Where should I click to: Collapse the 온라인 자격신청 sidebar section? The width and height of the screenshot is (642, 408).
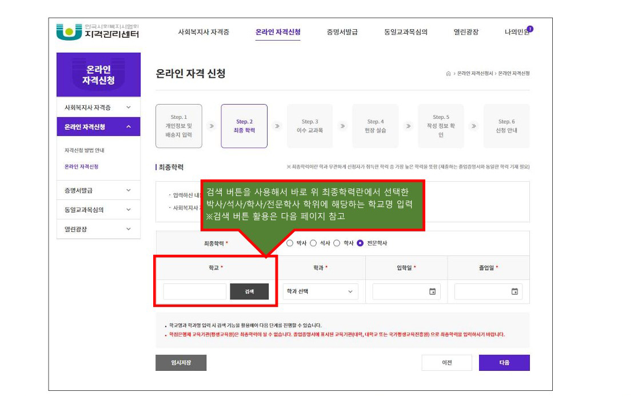(98, 127)
